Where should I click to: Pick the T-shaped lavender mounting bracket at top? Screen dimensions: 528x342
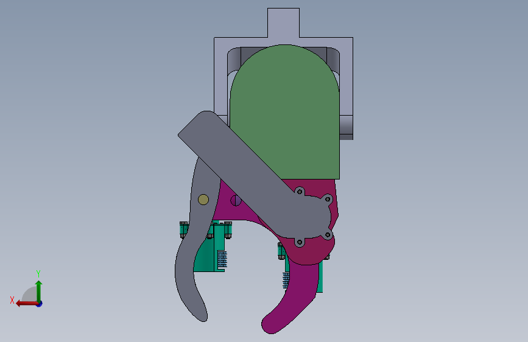(283, 24)
